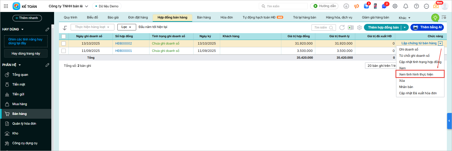The image size is (452, 151).
Task: Open Quản lý hóa đơn in sidebar
Action: (24, 124)
